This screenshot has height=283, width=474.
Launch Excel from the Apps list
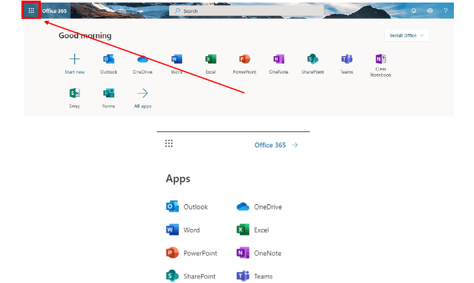[253, 230]
